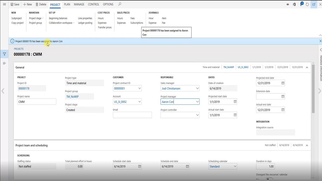
Task: Open the hamburger navigation menu
Action: point(4,4)
